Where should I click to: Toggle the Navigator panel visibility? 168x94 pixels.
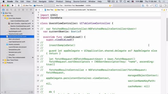[x=156, y=5]
